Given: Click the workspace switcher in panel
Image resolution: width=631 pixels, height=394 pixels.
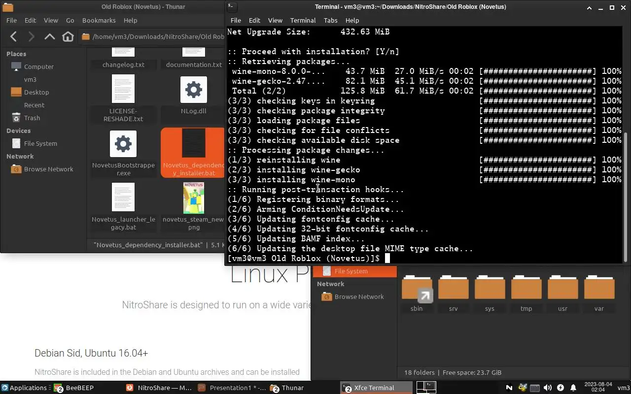Looking at the screenshot, I should coord(426,388).
